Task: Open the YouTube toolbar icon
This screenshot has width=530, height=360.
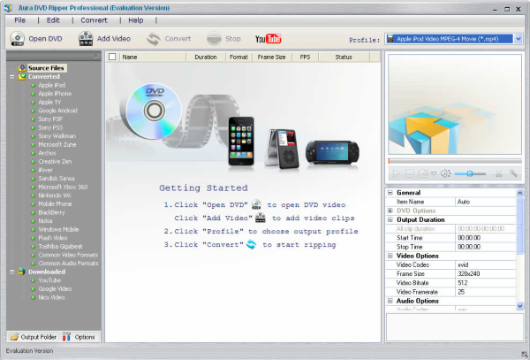Action: 268,39
